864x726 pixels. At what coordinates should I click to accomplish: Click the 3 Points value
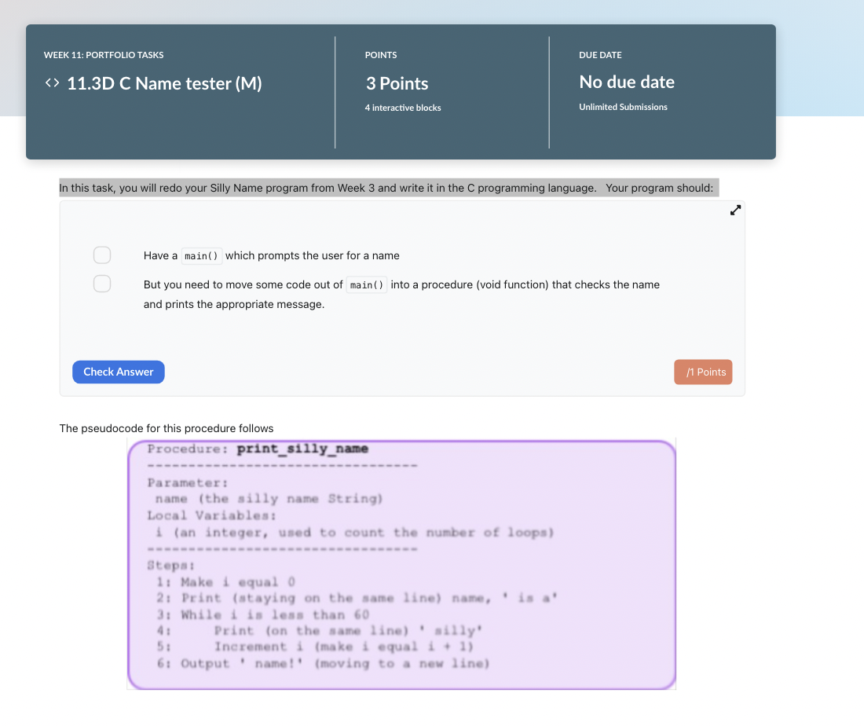click(396, 83)
